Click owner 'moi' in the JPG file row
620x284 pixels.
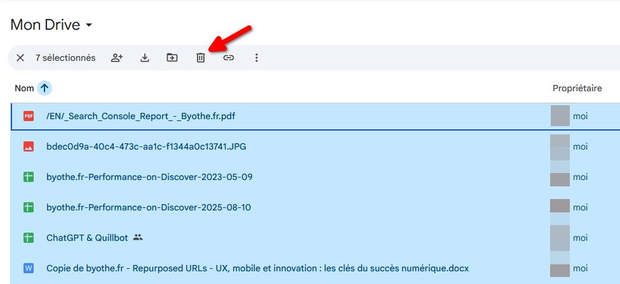(580, 146)
